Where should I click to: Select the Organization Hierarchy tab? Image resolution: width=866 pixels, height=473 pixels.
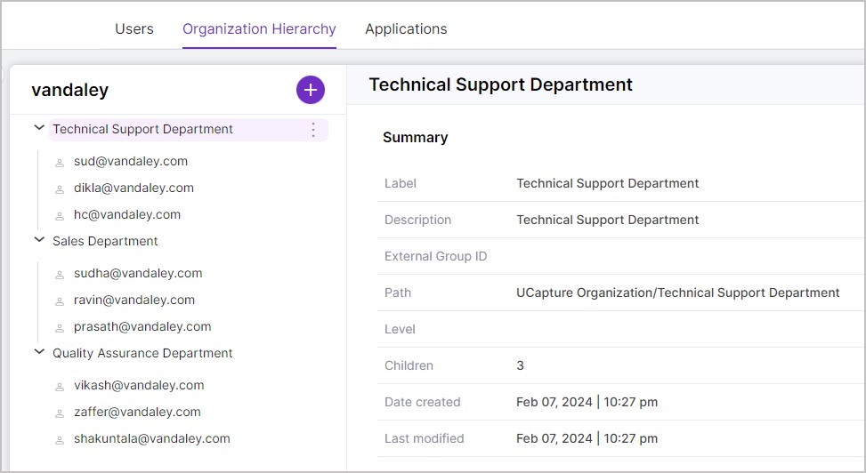(259, 28)
